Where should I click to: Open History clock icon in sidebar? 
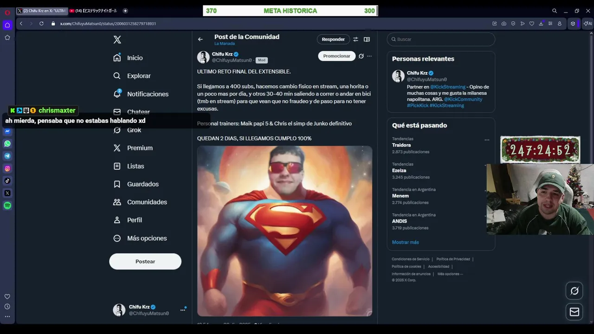pyautogui.click(x=7, y=307)
